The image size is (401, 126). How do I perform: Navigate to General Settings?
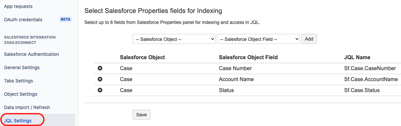coord(22,67)
